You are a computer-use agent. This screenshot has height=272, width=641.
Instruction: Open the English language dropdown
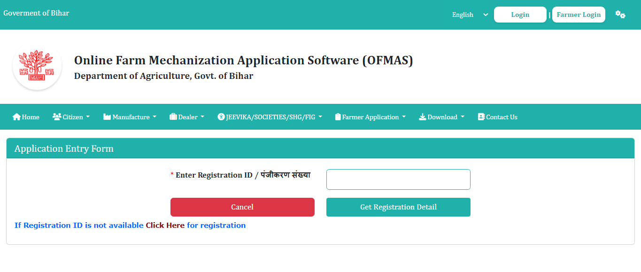(x=470, y=15)
